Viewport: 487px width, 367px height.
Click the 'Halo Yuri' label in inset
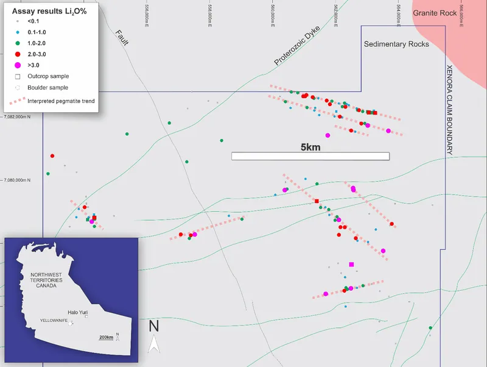click(x=78, y=312)
